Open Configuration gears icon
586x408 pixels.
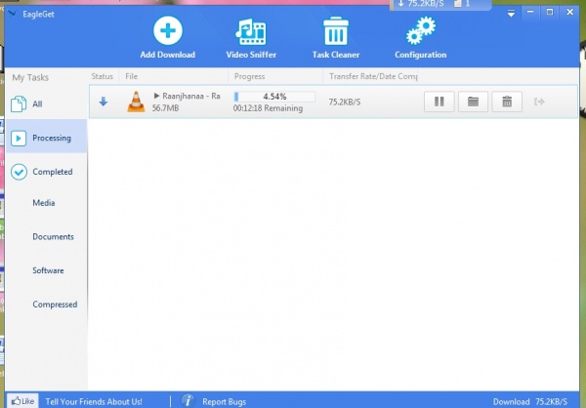[x=420, y=31]
